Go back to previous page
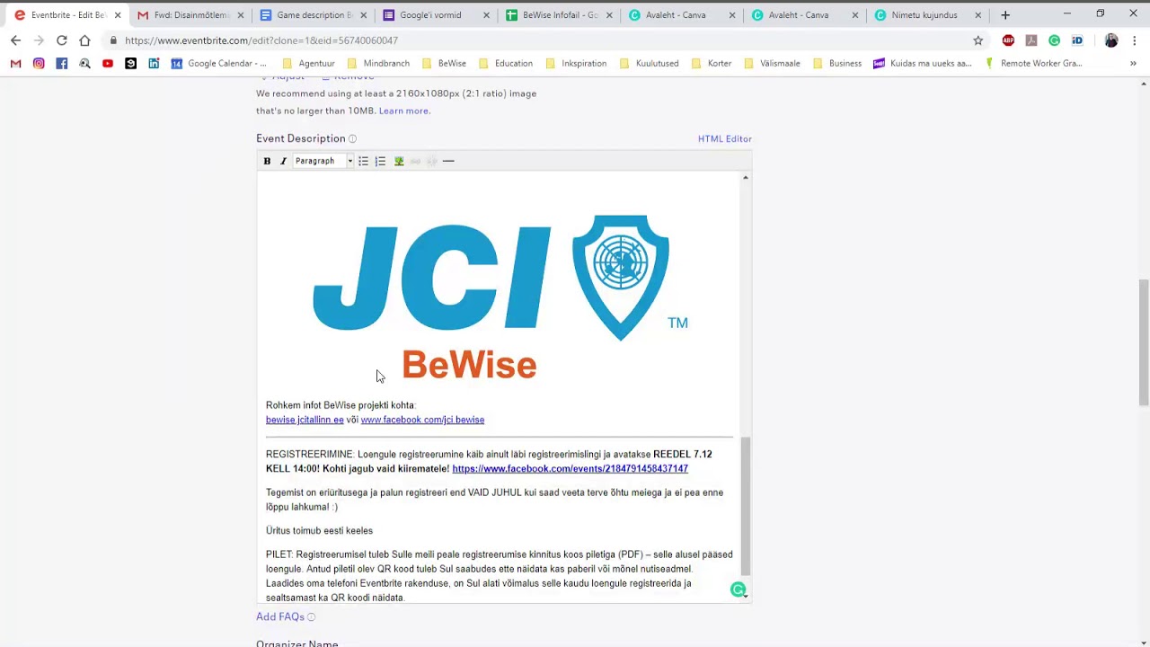This screenshot has width=1150, height=647. pos(15,40)
